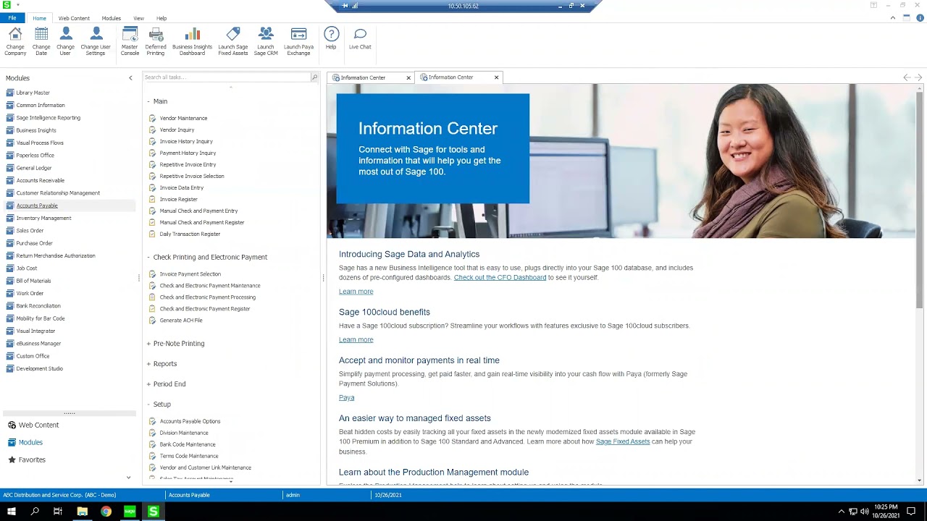Click the Information Center vertical scrollbar
927x521 pixels.
click(920, 199)
